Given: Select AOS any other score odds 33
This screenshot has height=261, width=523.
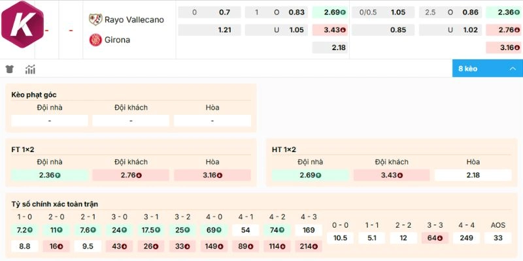Looking at the screenshot, I should click(x=498, y=238).
